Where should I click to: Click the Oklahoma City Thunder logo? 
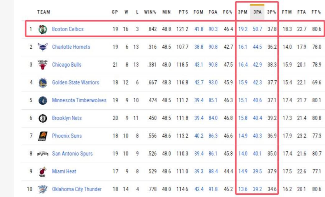(x=43, y=189)
